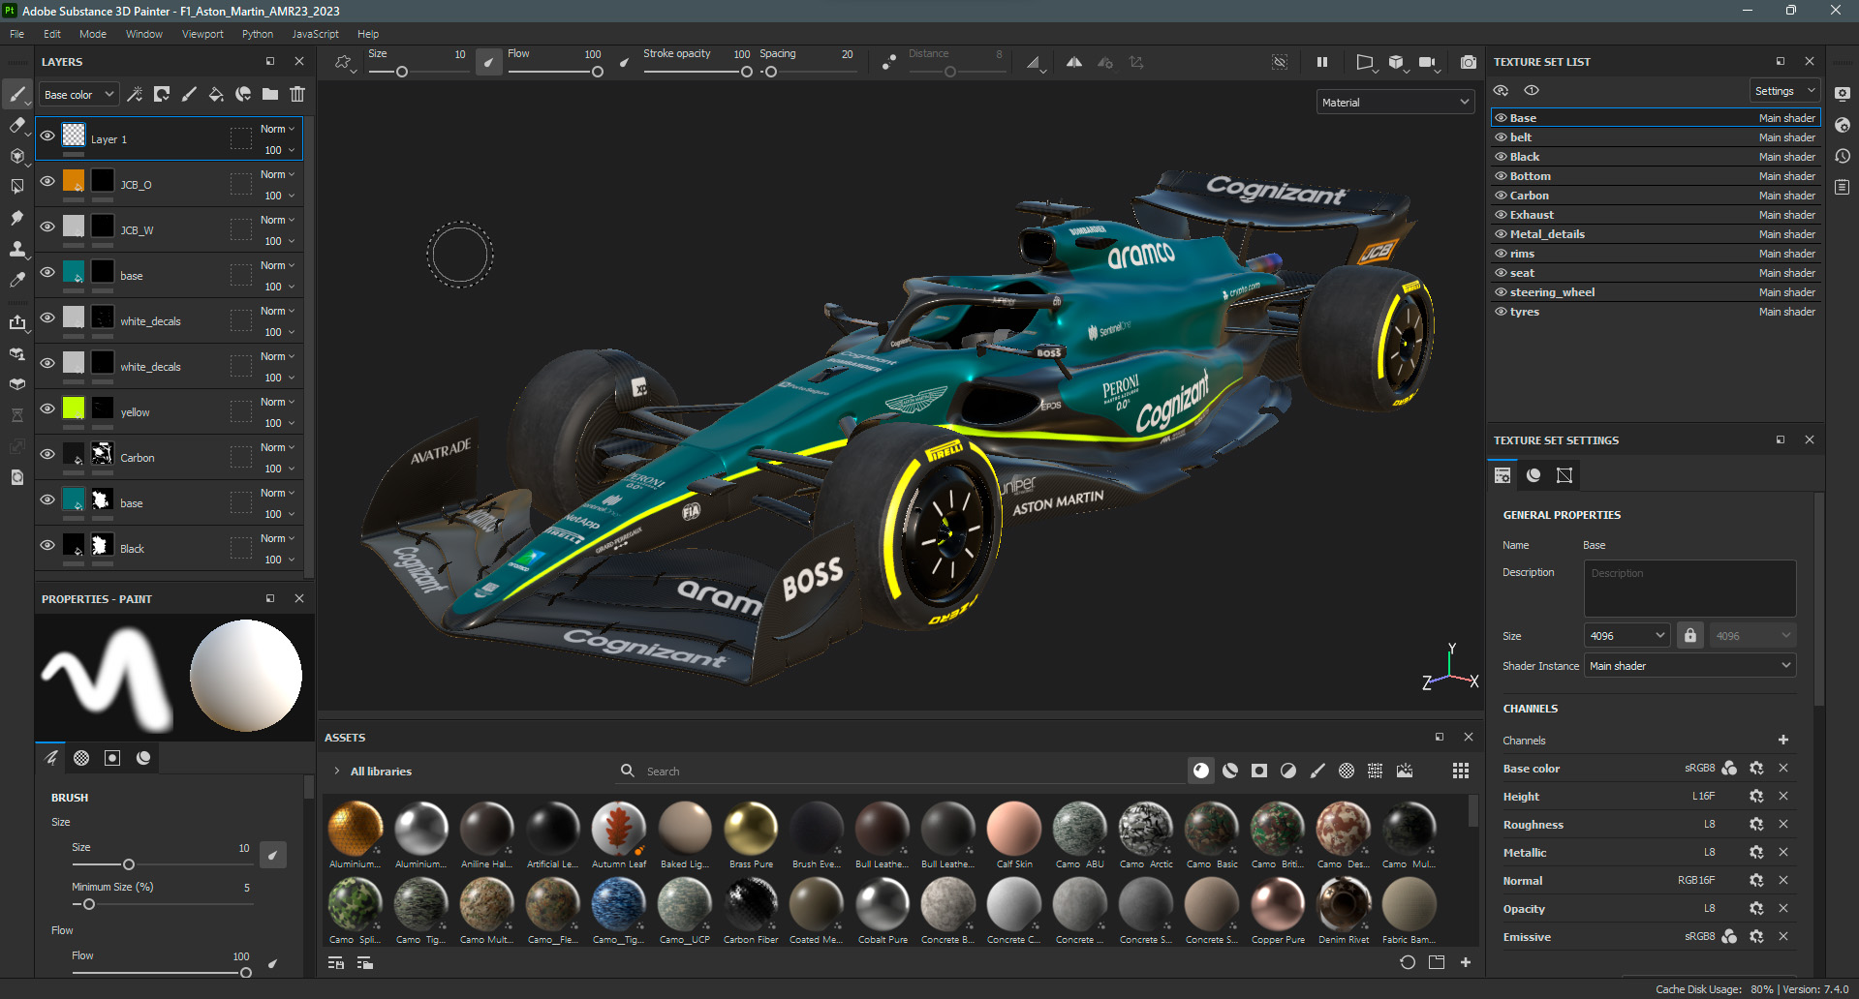Image resolution: width=1859 pixels, height=999 pixels.
Task: Hide the Carbon layer
Action: [x=46, y=454]
